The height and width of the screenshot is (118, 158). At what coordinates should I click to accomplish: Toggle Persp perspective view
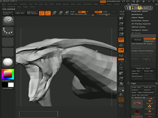click(x=121, y=40)
